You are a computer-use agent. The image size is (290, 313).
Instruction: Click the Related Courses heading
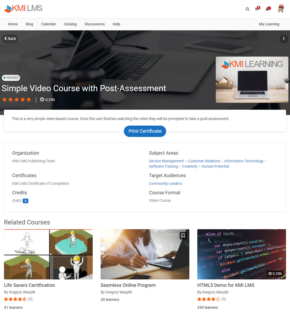tap(27, 222)
